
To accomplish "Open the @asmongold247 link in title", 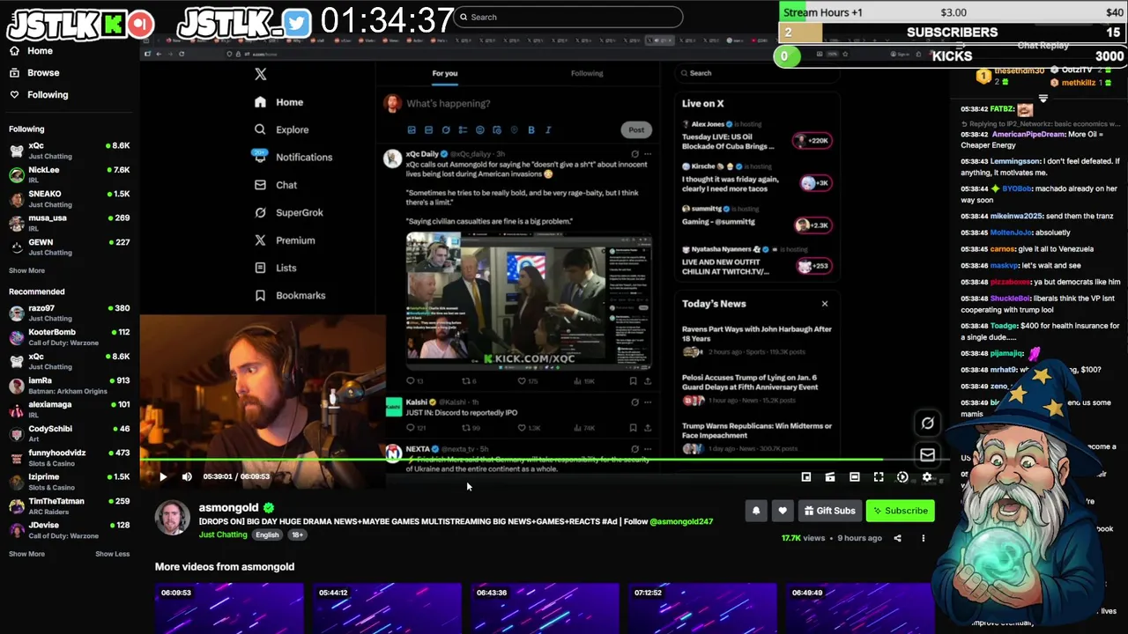I will coord(681,521).
